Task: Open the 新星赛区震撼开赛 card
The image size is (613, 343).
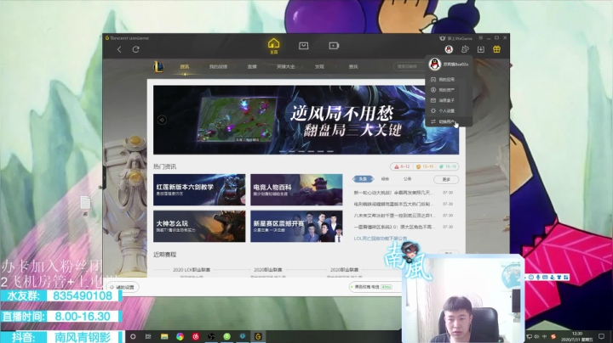Action: coord(296,226)
